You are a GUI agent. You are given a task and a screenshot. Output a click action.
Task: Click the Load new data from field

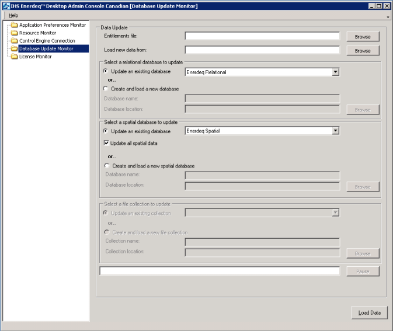click(x=262, y=50)
